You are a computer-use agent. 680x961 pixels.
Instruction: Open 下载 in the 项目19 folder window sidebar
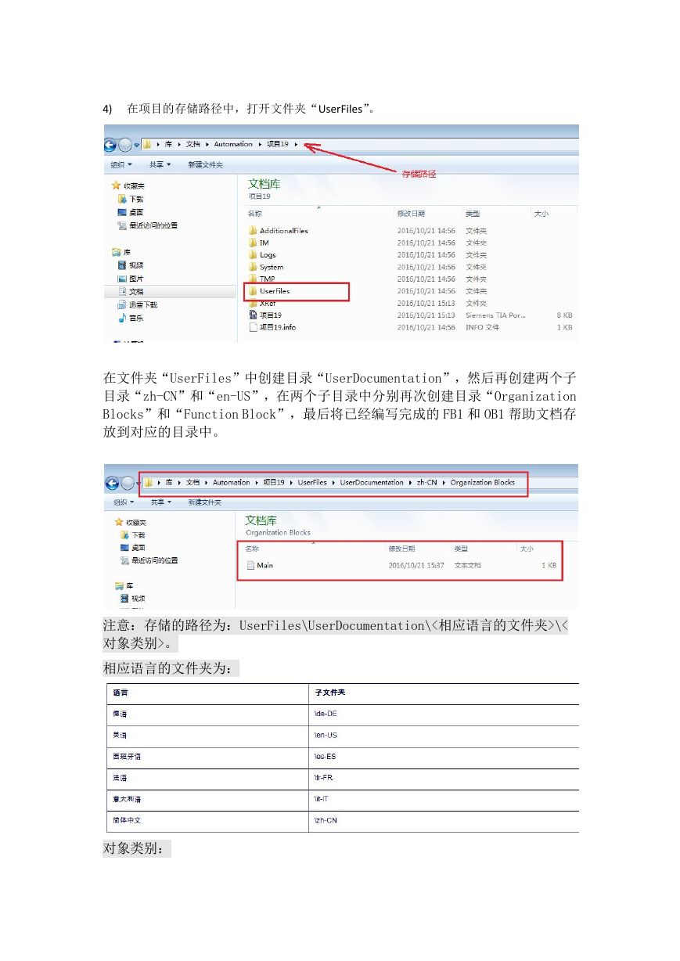pyautogui.click(x=131, y=199)
